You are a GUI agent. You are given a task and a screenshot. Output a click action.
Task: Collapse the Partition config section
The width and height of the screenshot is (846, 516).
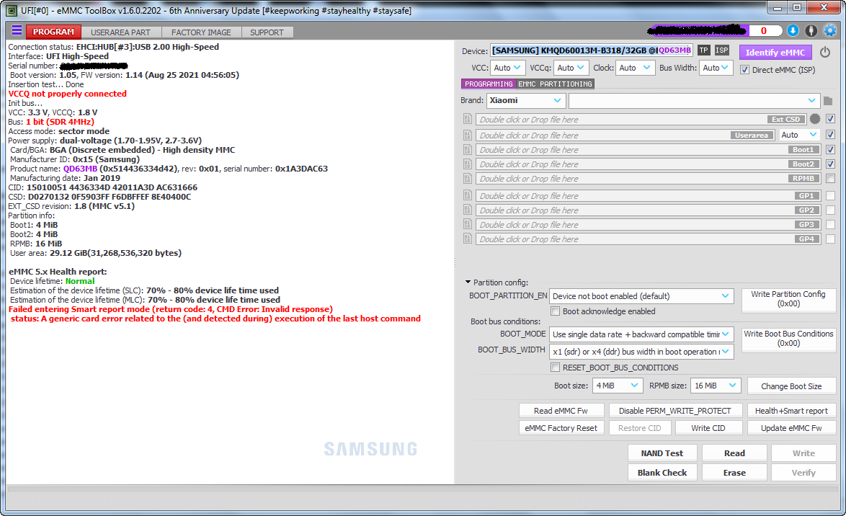point(468,283)
